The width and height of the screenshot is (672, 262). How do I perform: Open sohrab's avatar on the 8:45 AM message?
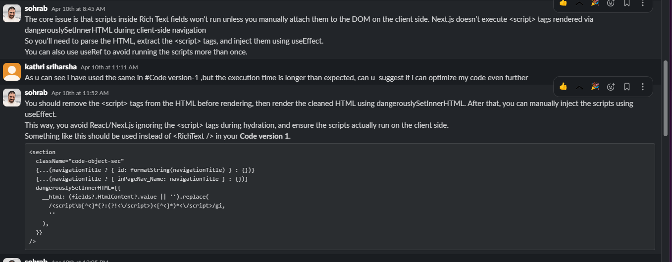click(x=12, y=14)
